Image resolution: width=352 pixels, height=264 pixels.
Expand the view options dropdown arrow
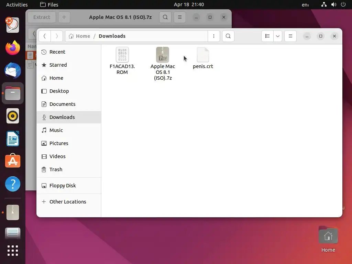click(x=278, y=36)
